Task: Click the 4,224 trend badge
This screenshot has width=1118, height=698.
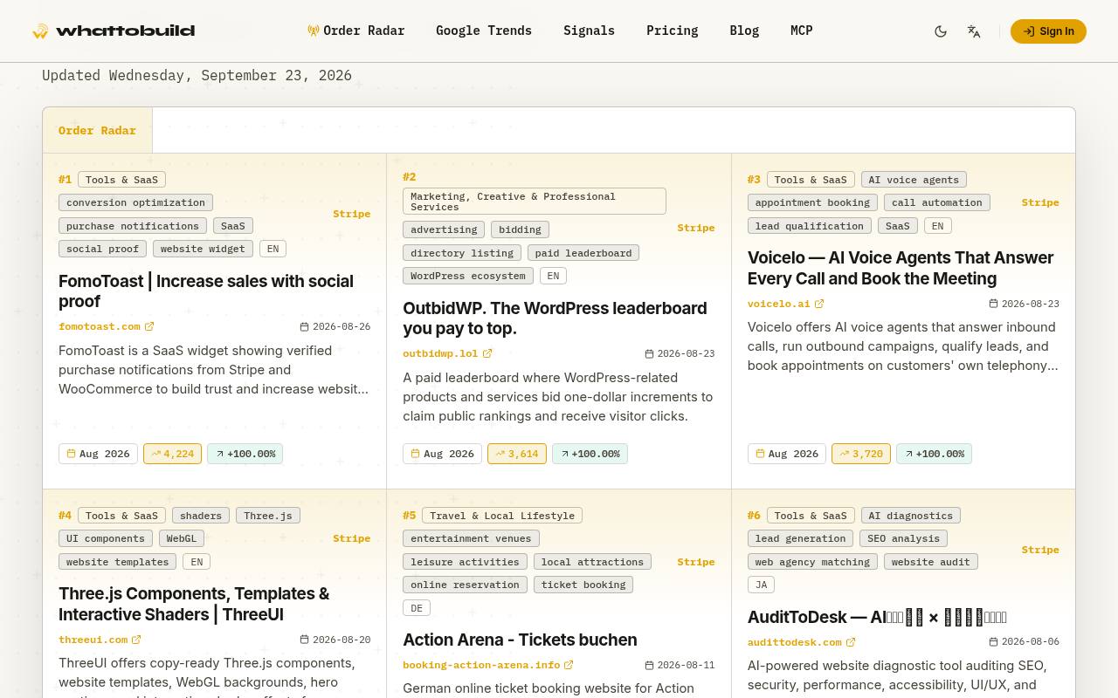Action: [172, 454]
